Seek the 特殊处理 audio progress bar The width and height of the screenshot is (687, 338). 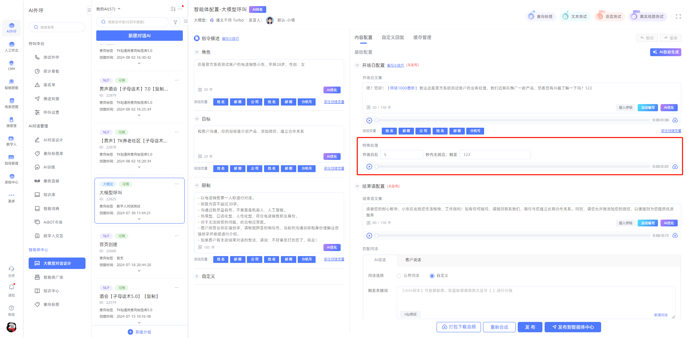click(513, 167)
